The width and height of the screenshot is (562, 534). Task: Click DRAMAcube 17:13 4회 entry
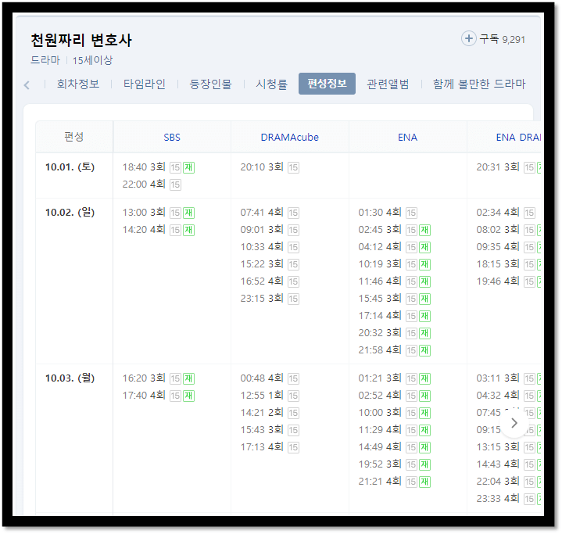click(270, 447)
